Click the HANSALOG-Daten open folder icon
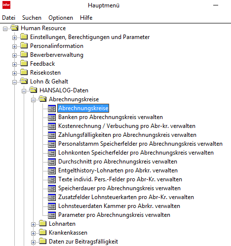Image resolution: width=231 pixels, height=246 pixels. click(34, 90)
